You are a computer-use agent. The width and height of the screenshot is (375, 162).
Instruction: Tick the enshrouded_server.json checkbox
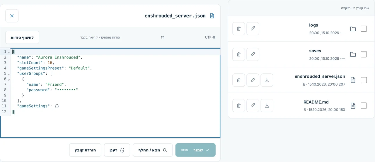click(x=364, y=80)
